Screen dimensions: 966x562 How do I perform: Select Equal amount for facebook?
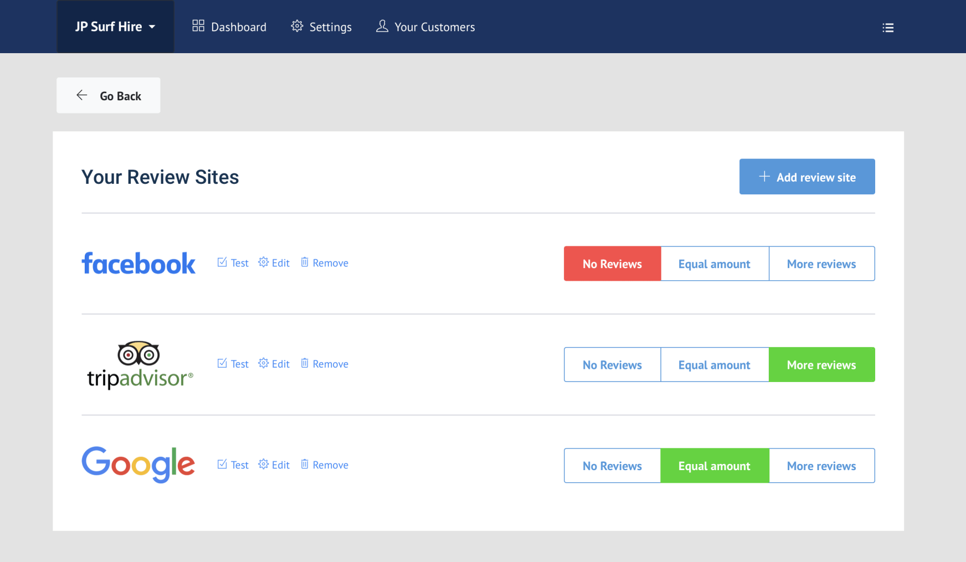point(715,264)
